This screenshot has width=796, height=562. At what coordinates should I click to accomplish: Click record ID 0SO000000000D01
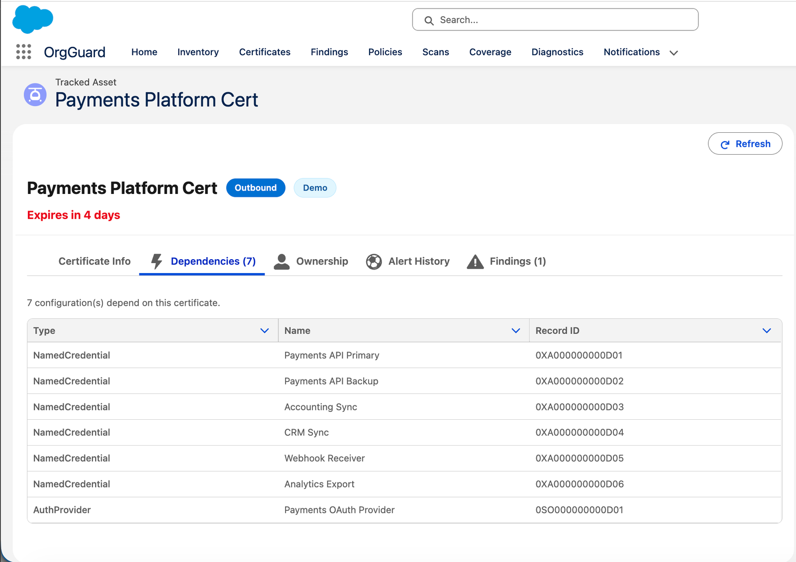pyautogui.click(x=580, y=510)
